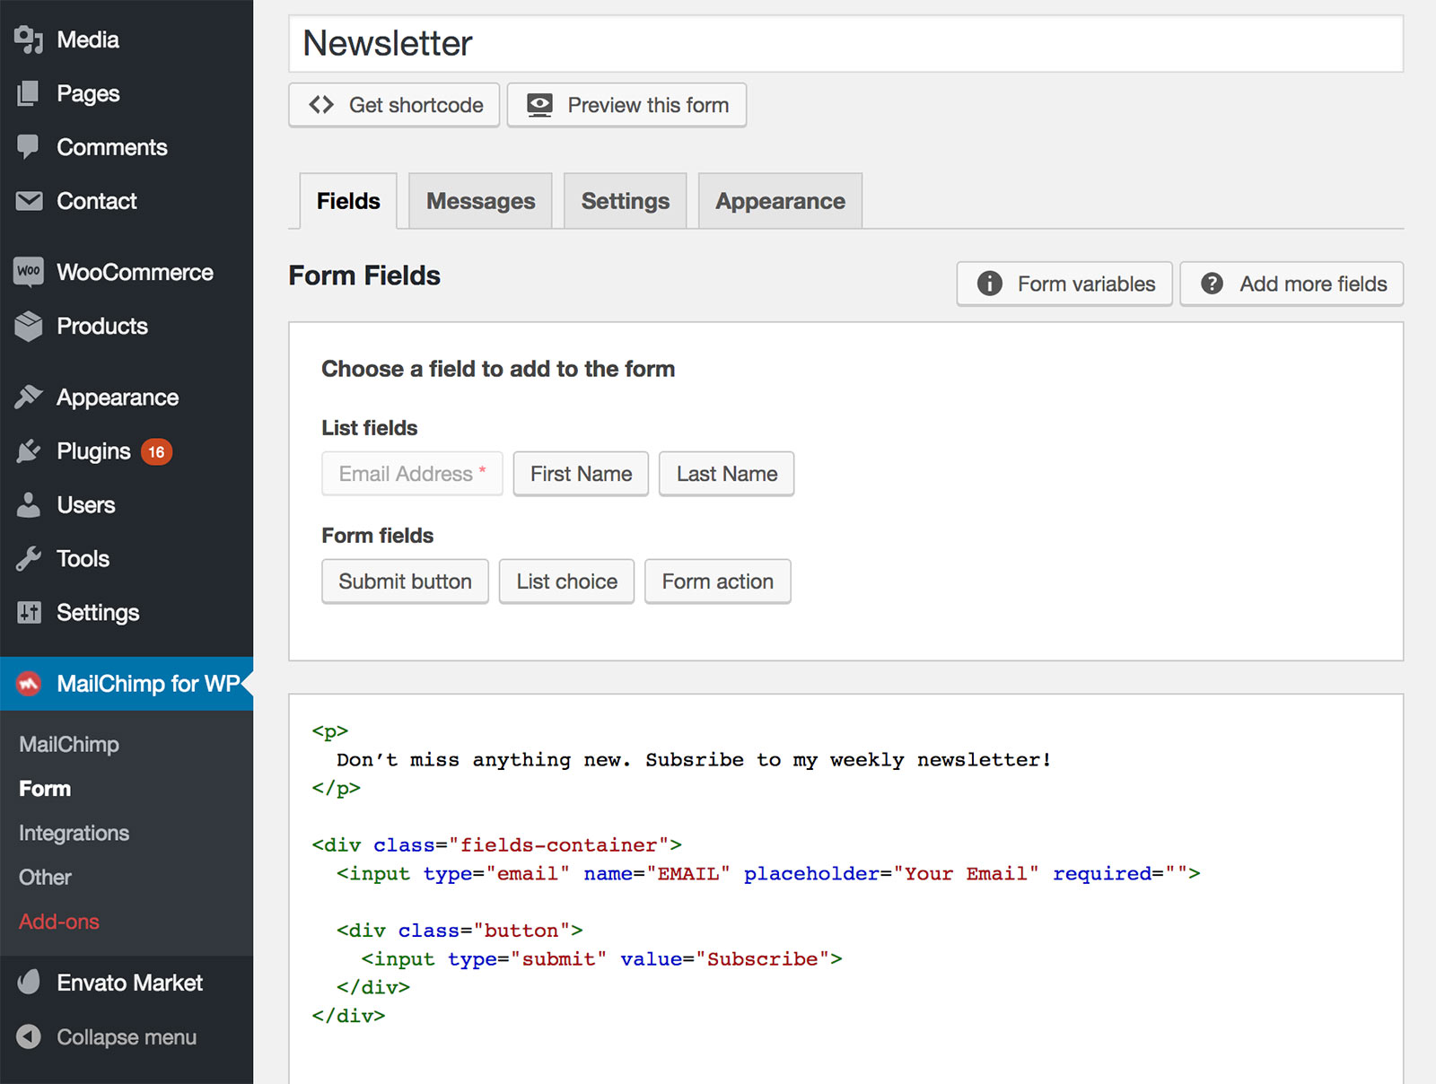Click the Users sidebar icon
The image size is (1436, 1084).
pos(28,505)
